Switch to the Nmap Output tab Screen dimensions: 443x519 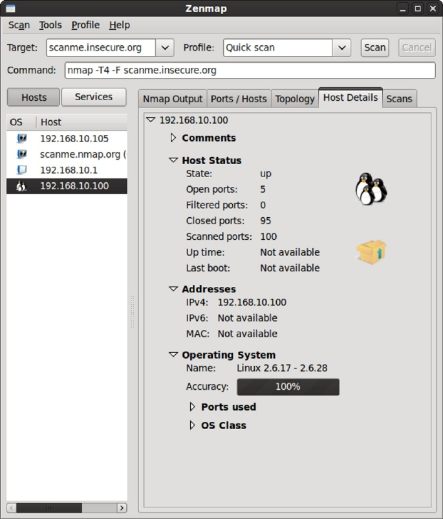[x=173, y=99]
